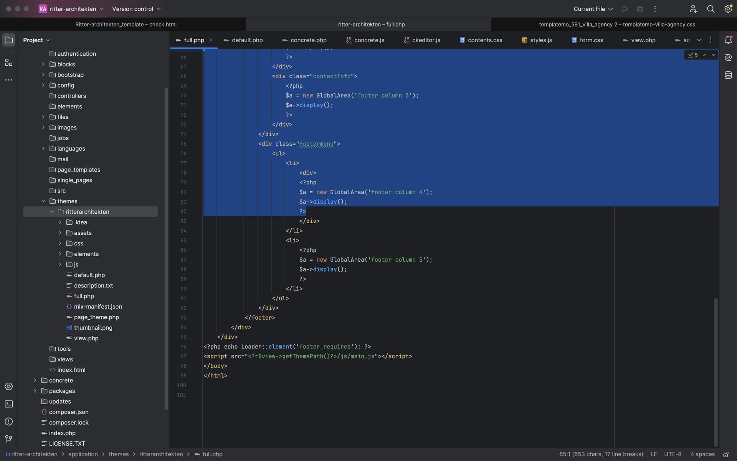Screen dimensions: 737x461
Task: Expand the concrete folder
Action: click(35, 380)
